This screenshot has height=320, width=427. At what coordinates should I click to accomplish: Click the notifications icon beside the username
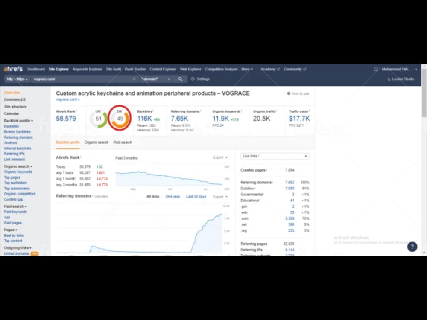(376, 69)
